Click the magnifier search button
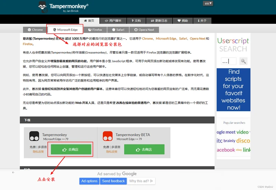Screen dimensions: 276x190 243,61
